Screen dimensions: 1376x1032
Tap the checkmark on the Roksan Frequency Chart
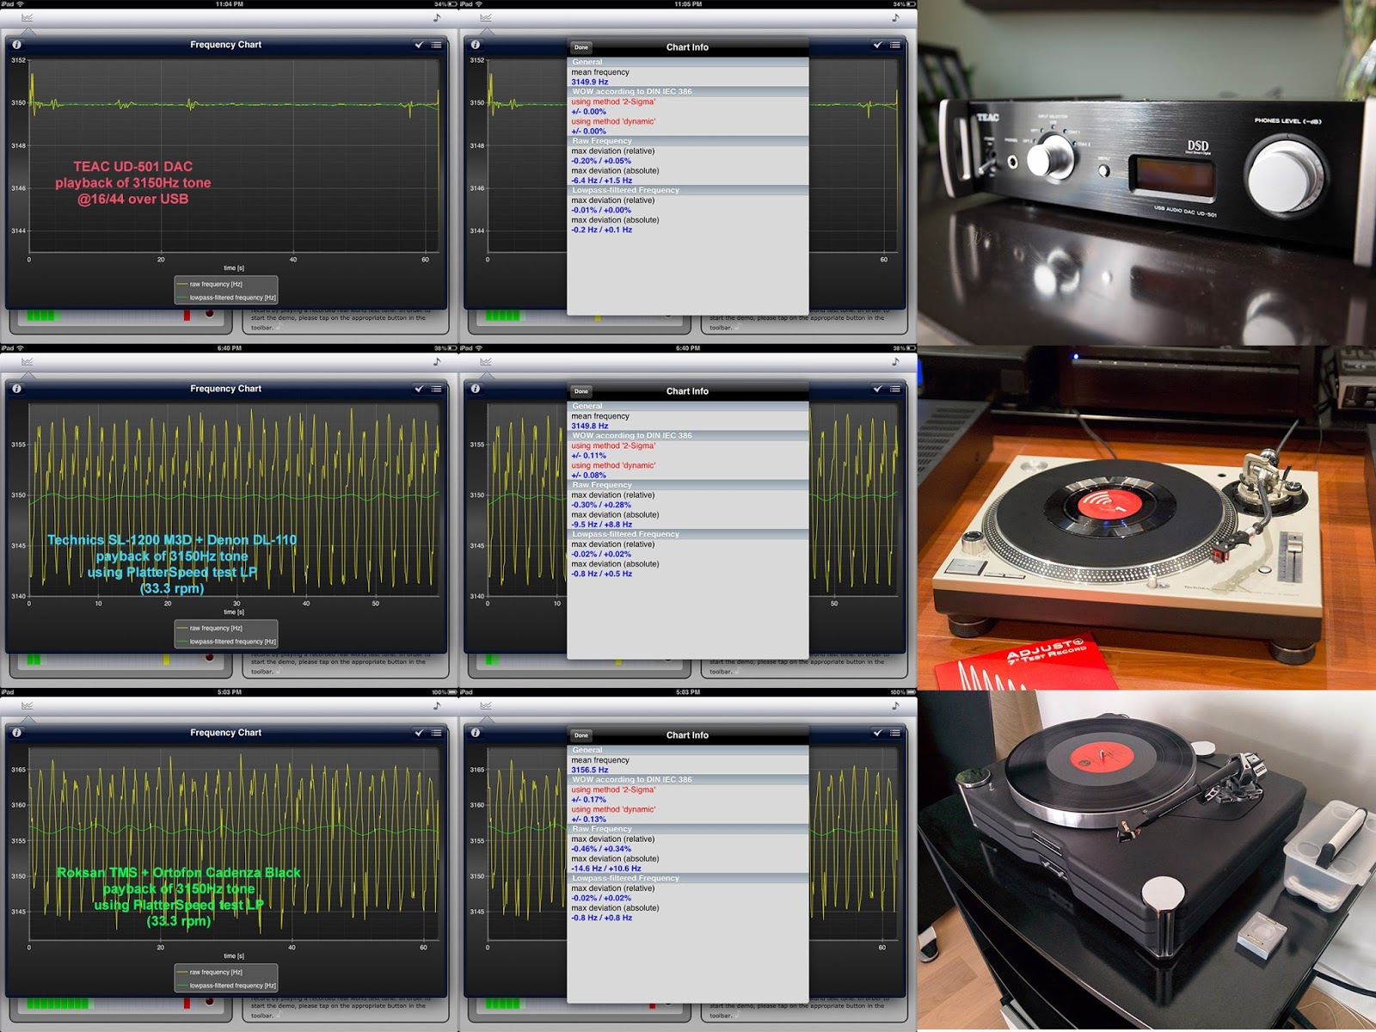(x=419, y=733)
